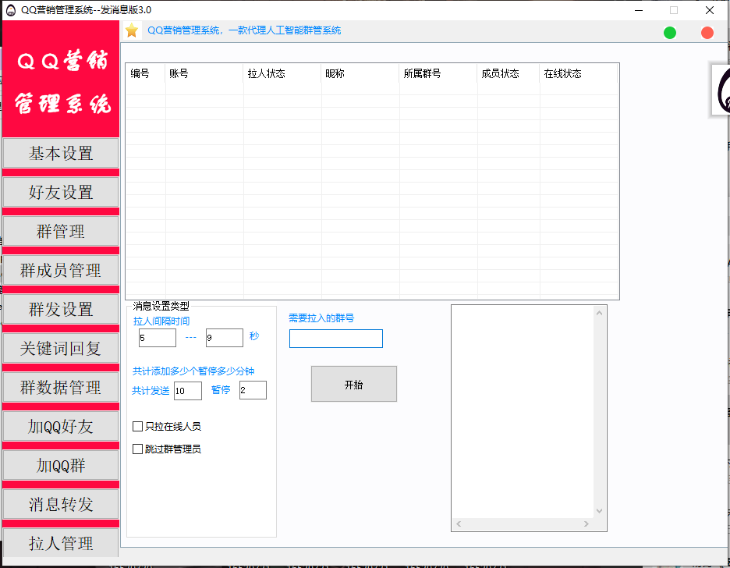730x568 pixels.
Task: Sort by 账号 column header
Action: (x=204, y=73)
